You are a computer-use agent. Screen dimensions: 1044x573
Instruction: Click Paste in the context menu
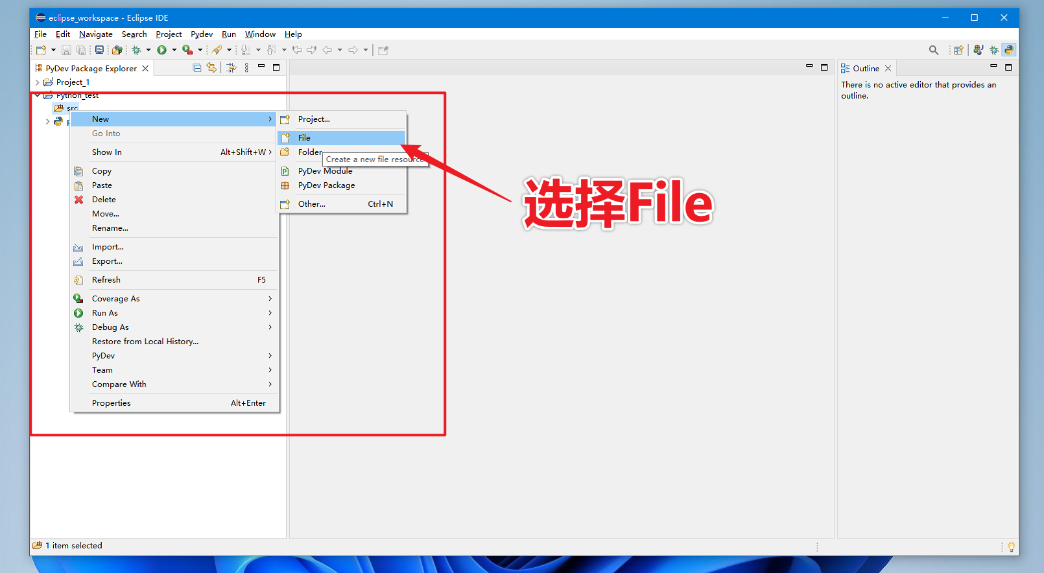[174, 185]
